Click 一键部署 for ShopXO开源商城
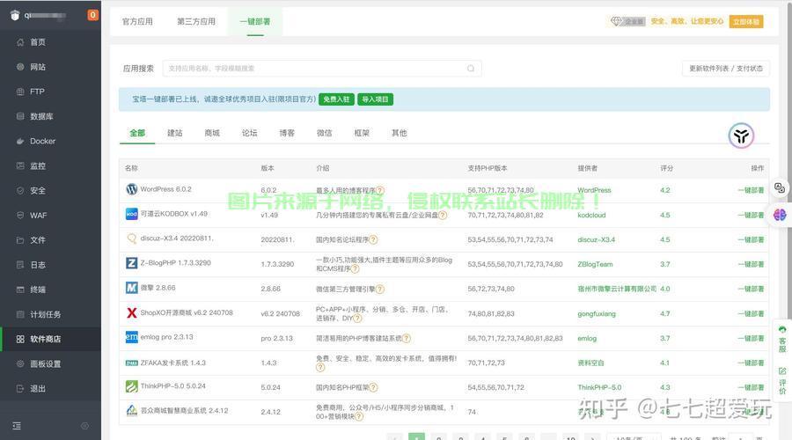Screen dimensions: 792x440 tap(751, 313)
